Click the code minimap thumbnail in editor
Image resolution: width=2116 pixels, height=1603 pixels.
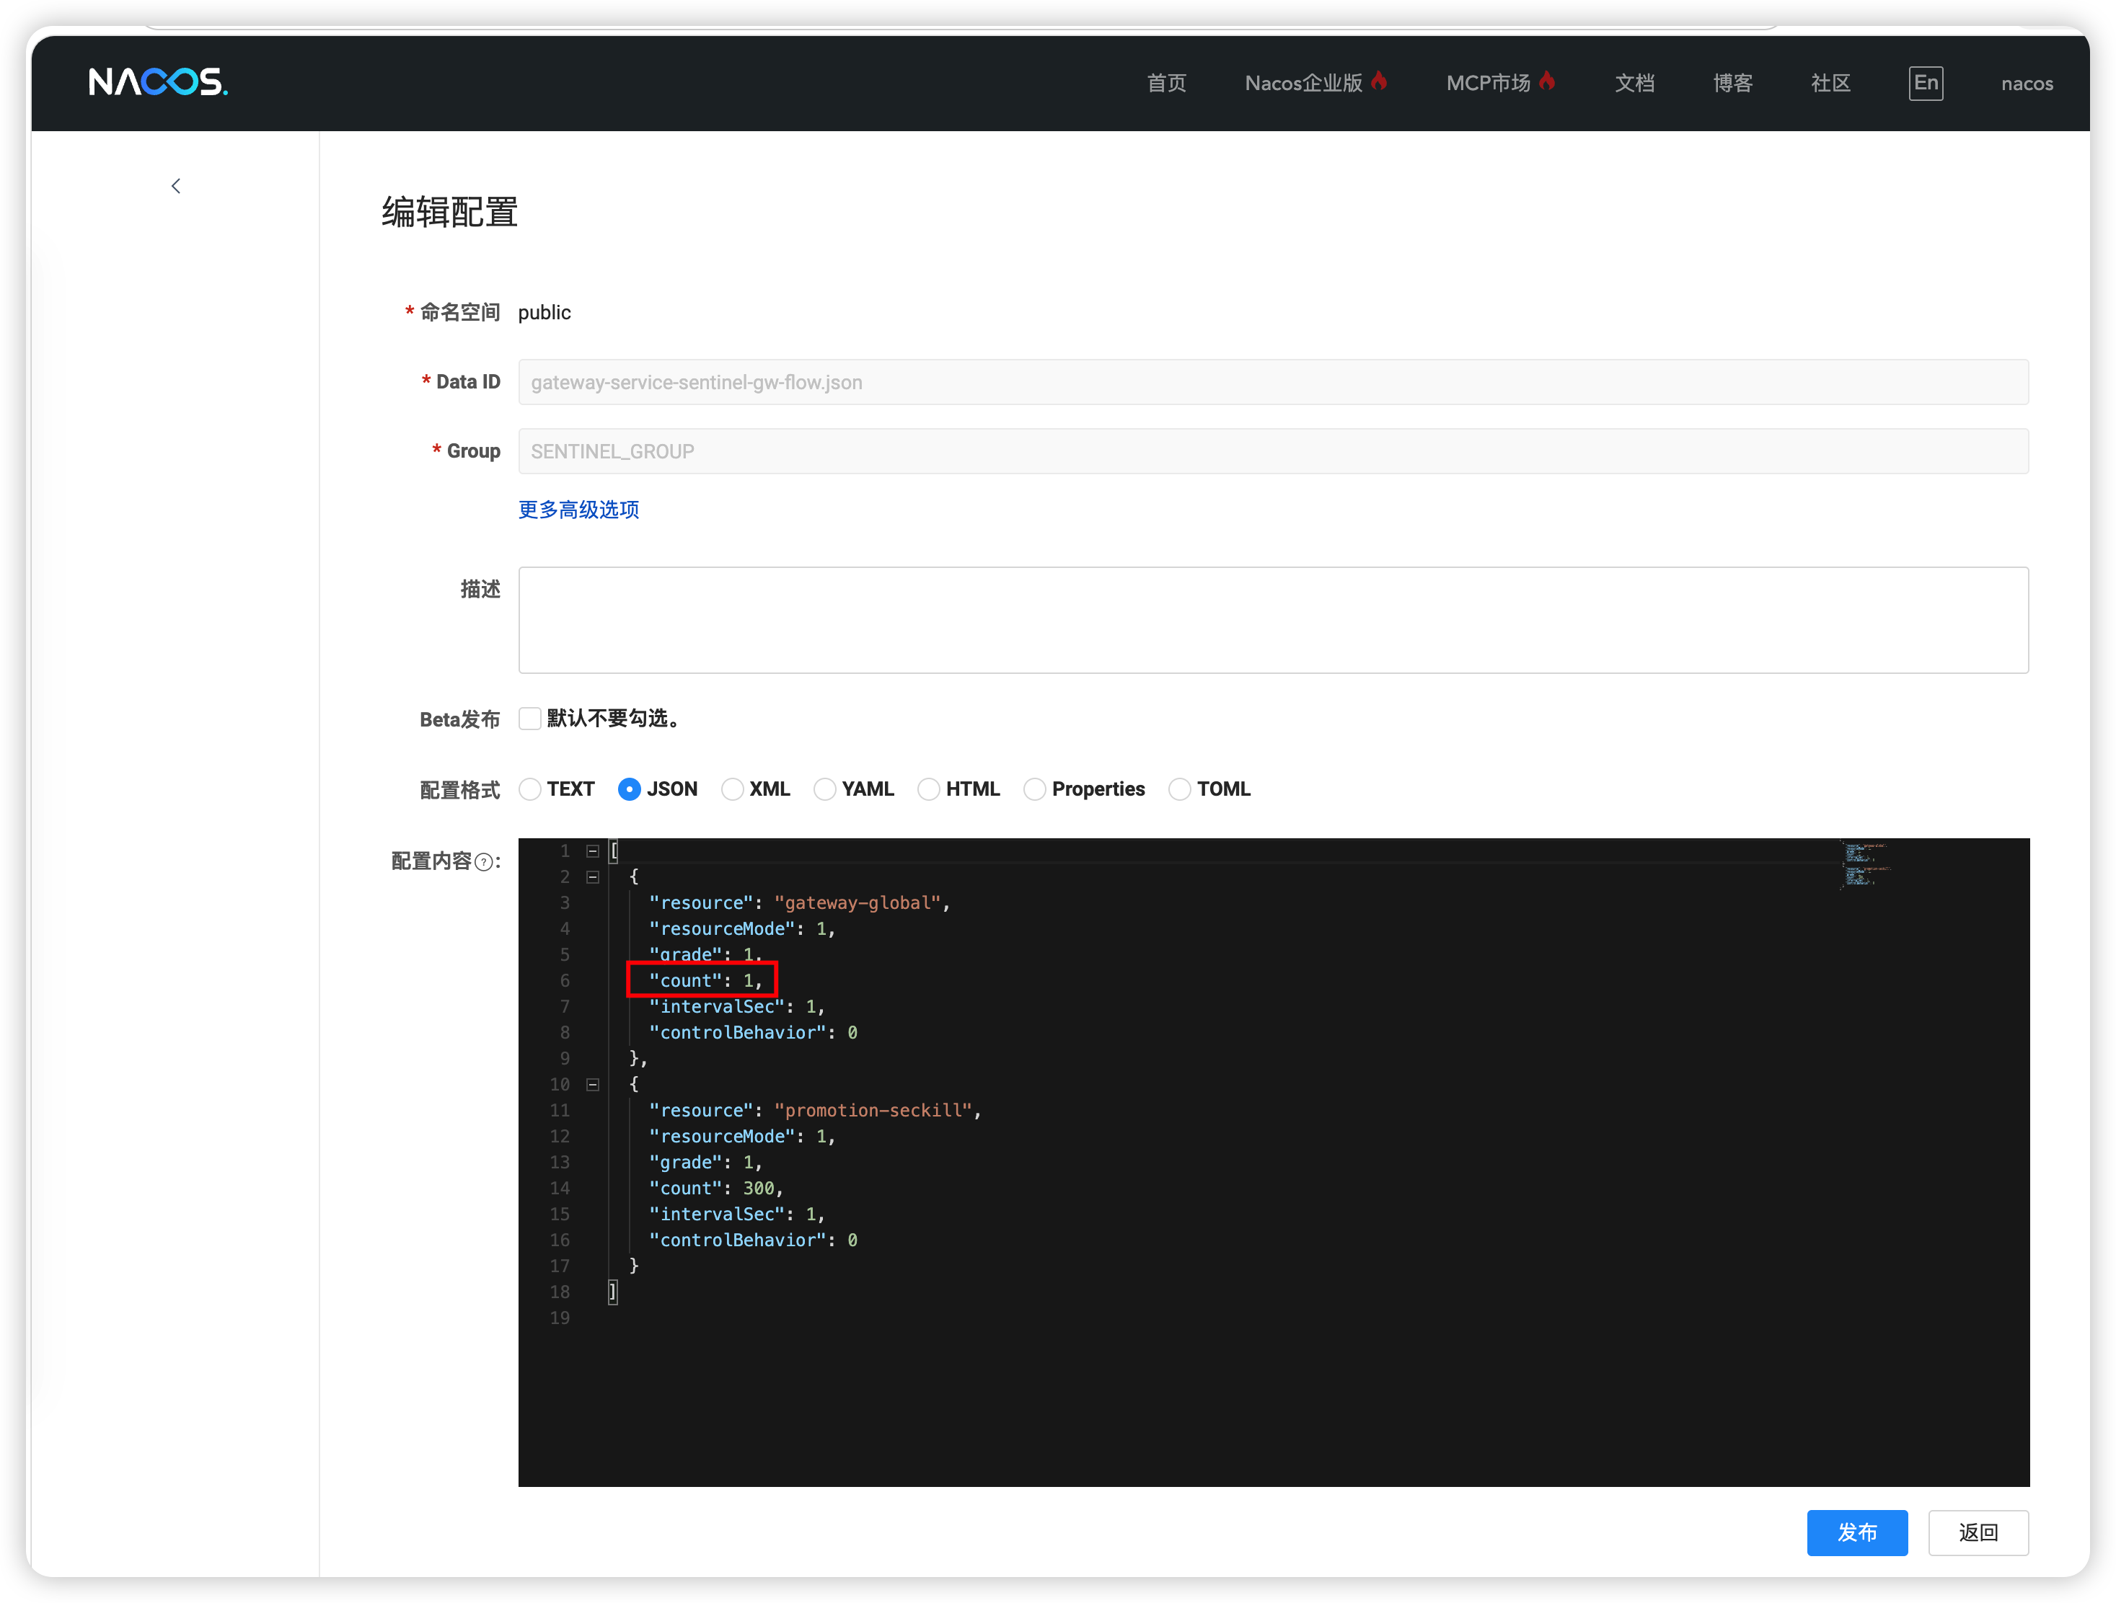1865,864
